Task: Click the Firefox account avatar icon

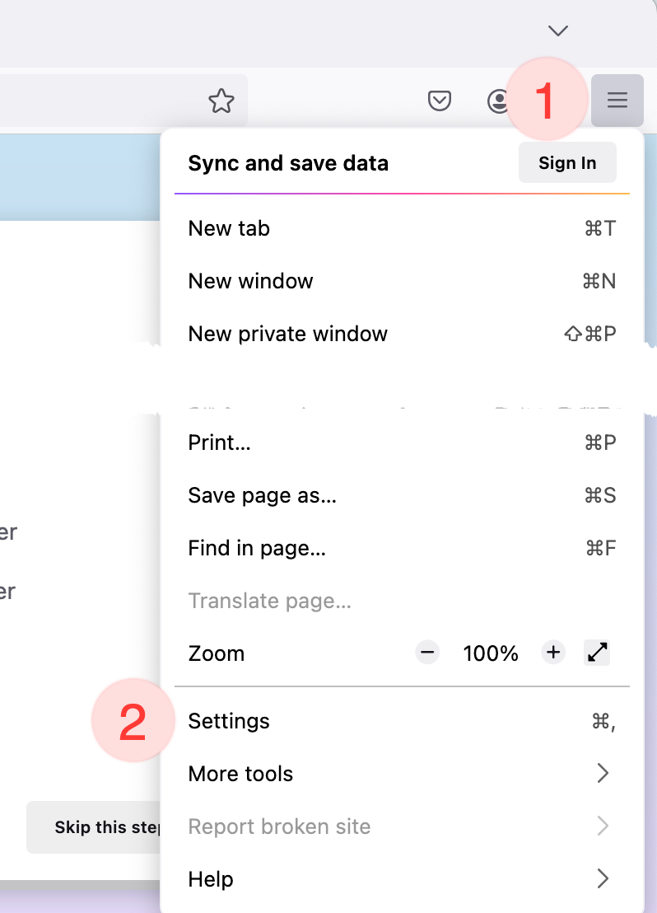Action: click(x=497, y=101)
